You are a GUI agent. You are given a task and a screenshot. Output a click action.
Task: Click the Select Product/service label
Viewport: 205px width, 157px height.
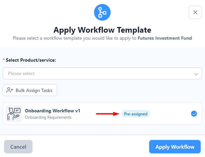tap(31, 60)
